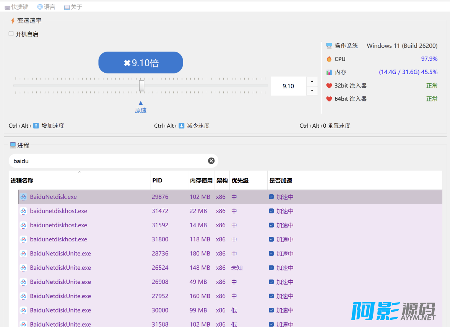This screenshot has height=327, width=450.
Task: Click the speed slider handle
Action: pyautogui.click(x=141, y=86)
